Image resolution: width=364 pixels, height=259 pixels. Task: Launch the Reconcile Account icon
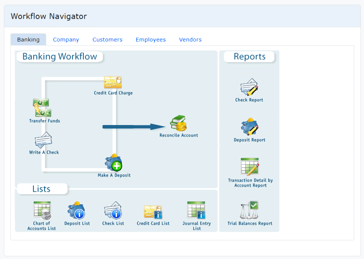tap(179, 123)
